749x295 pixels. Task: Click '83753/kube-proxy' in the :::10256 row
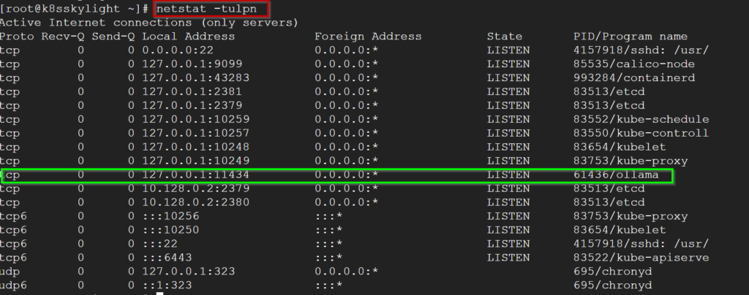tap(631, 216)
